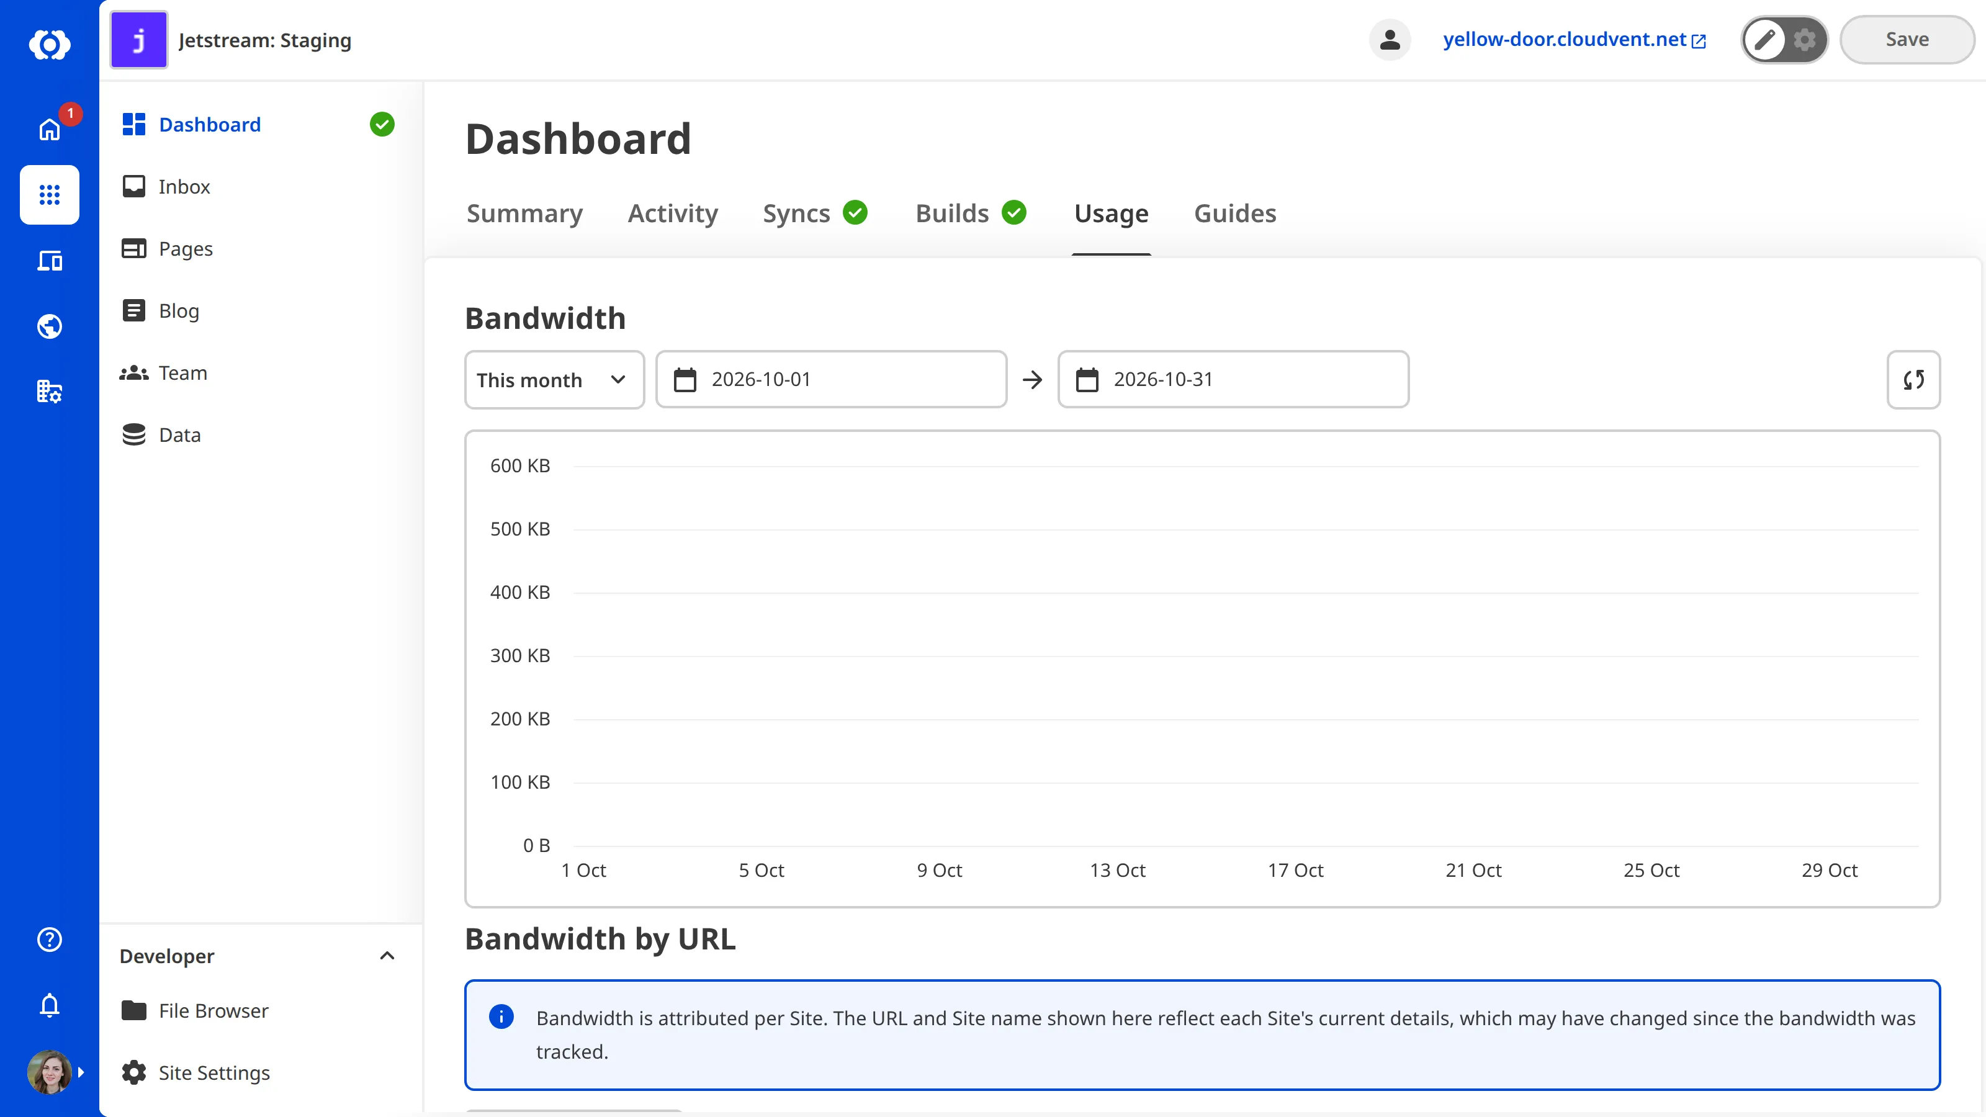Switch to the Builds tab
This screenshot has height=1117, width=1986.
[x=971, y=213]
